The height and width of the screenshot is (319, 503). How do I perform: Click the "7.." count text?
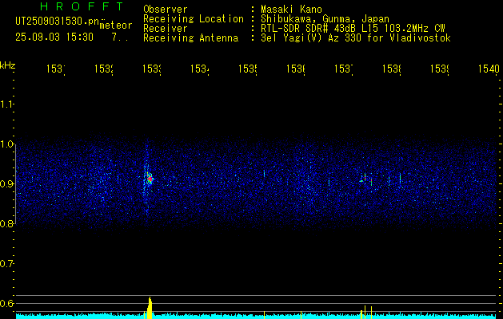coord(120,37)
